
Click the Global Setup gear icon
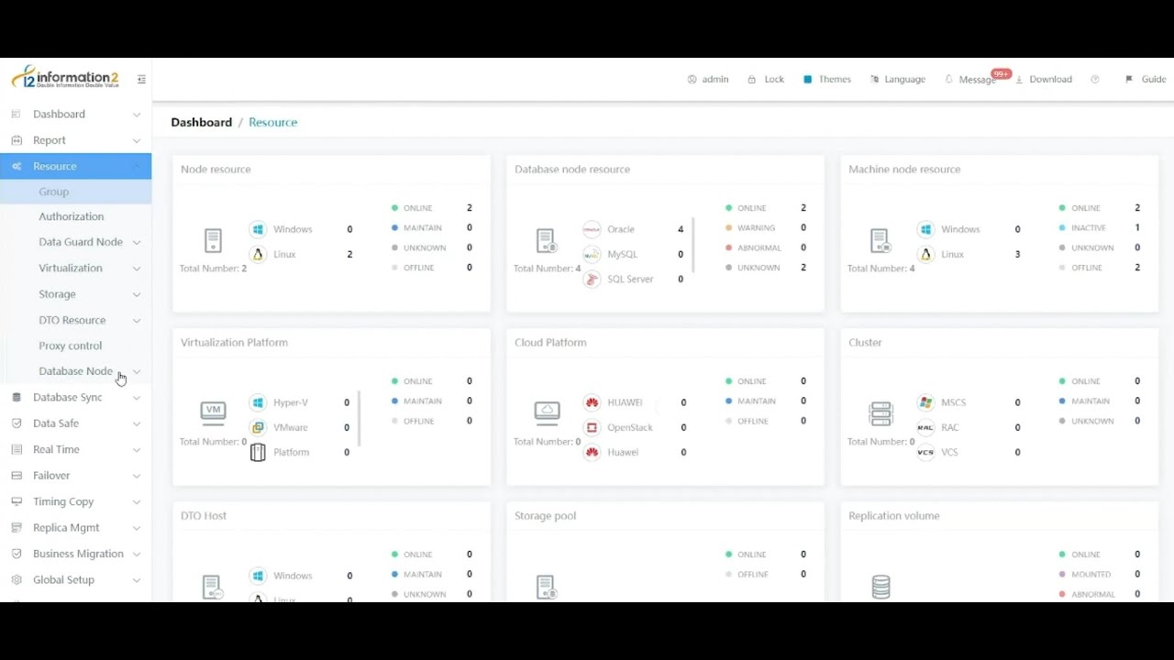(16, 579)
